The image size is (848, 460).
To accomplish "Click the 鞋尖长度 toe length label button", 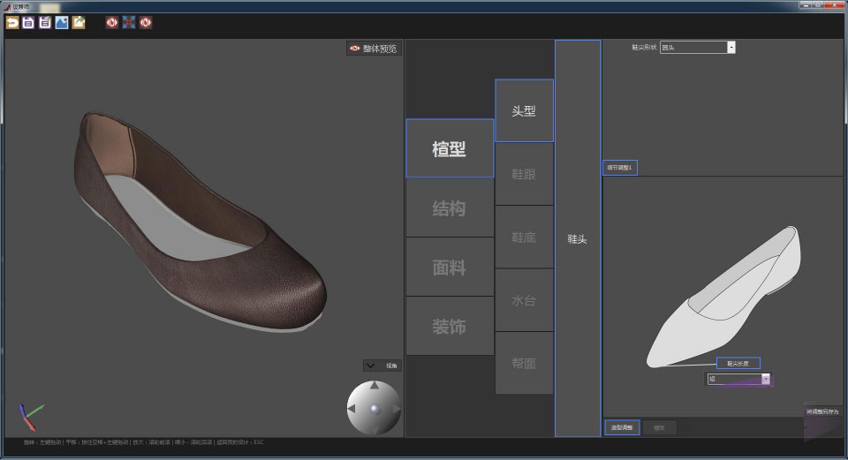I will (738, 363).
